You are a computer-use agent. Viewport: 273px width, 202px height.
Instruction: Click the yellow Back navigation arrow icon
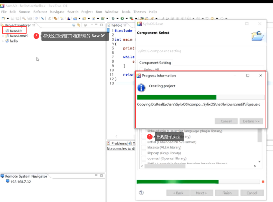point(212,18)
